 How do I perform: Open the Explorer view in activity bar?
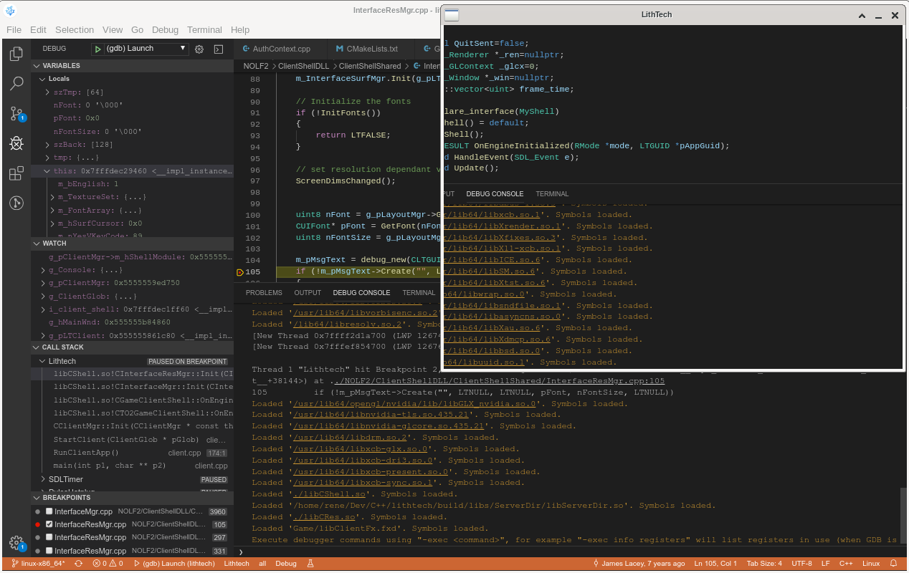click(x=16, y=54)
